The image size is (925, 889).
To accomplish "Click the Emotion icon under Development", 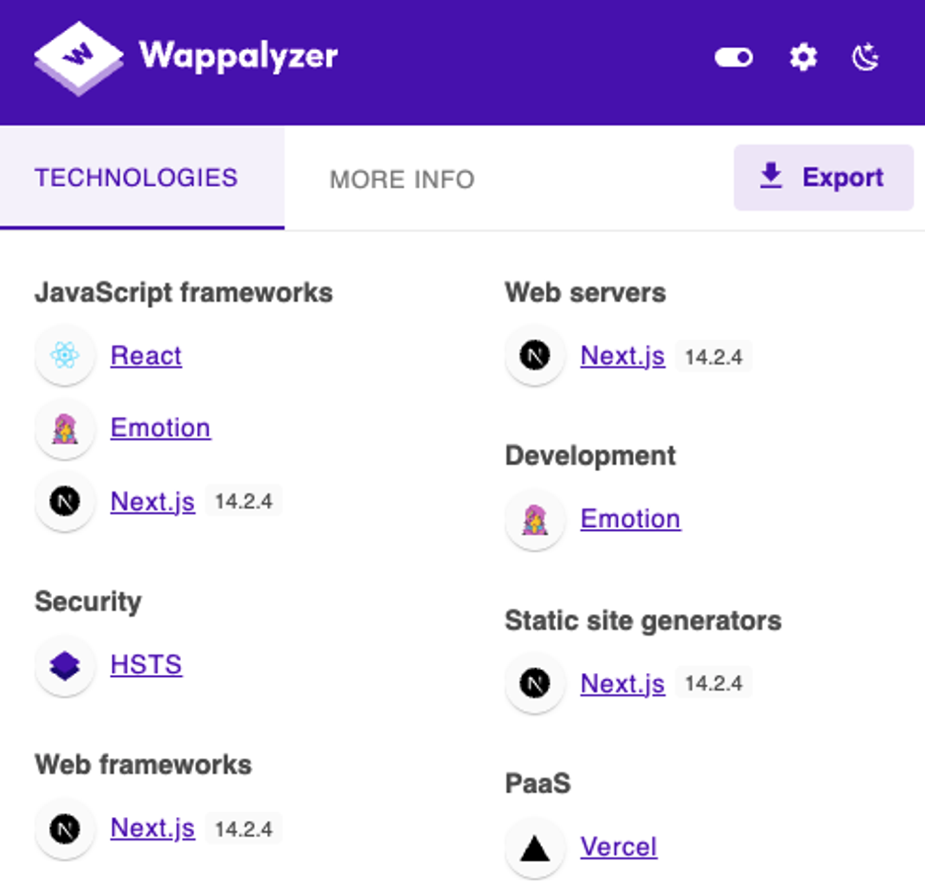I will click(x=534, y=520).
